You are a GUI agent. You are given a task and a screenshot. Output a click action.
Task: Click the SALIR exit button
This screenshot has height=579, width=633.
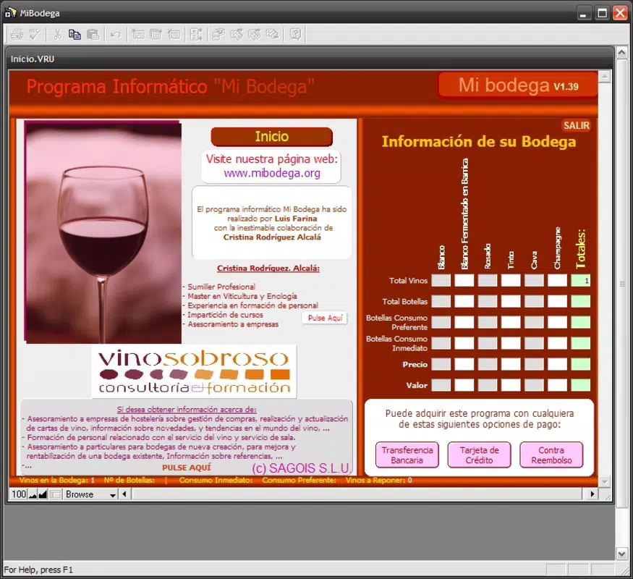[576, 126]
